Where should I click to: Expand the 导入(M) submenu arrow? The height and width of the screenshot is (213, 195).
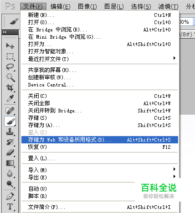pos(174,169)
